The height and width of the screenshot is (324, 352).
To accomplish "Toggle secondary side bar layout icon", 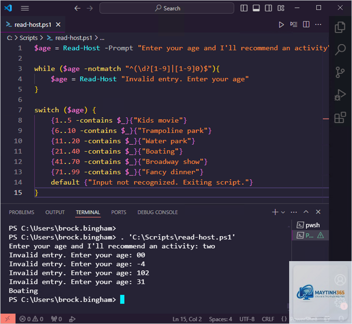I will coord(268,9).
